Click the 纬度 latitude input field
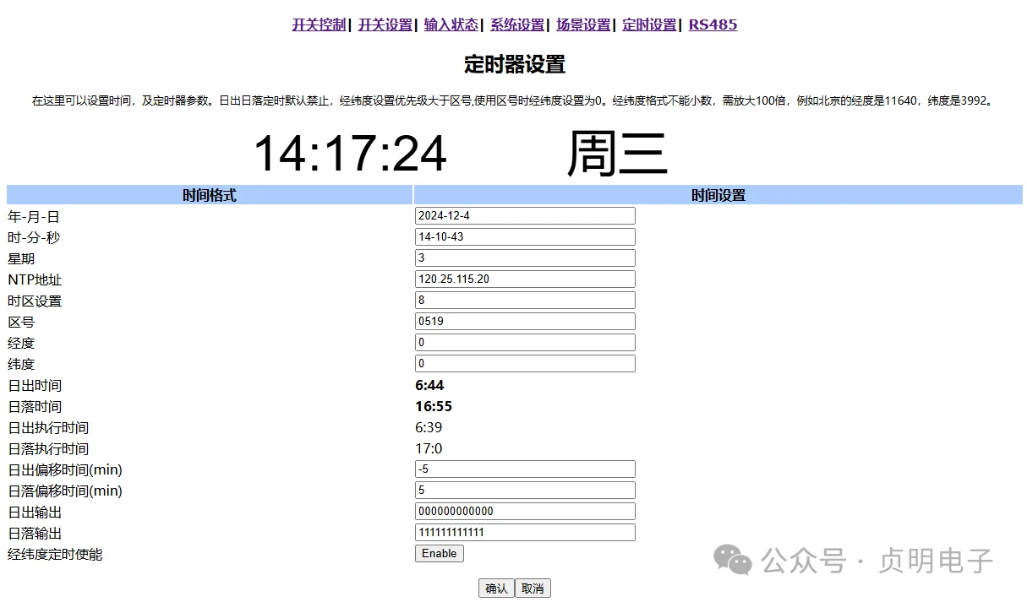The image size is (1027, 602). [x=525, y=363]
